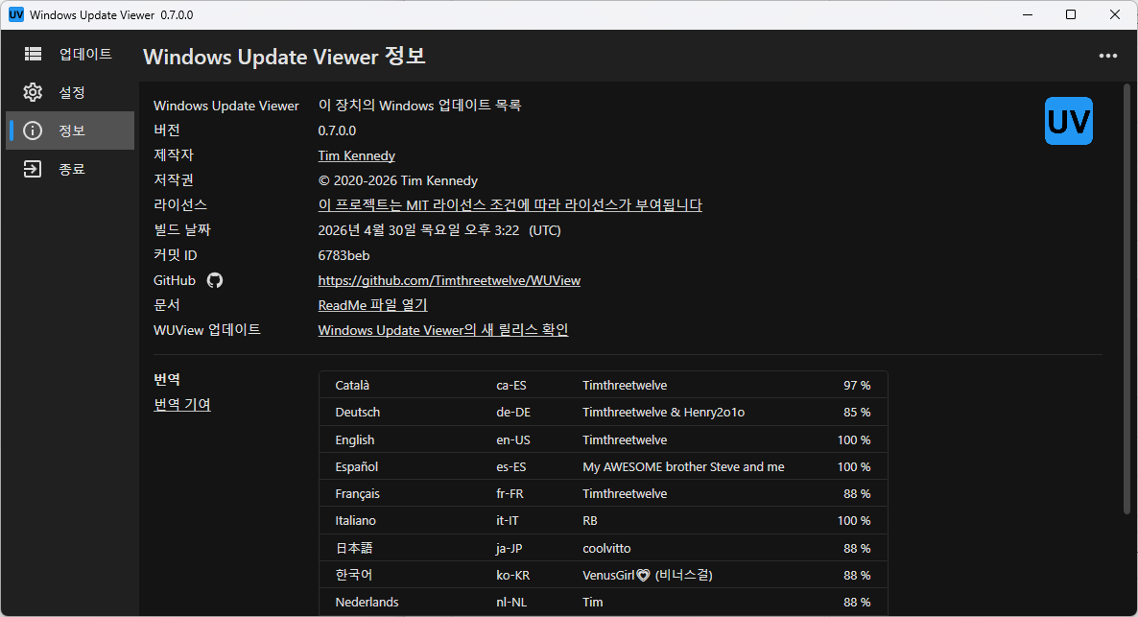This screenshot has height=617, width=1138.
Task: Open the 설정 gear icon
Action: point(33,92)
